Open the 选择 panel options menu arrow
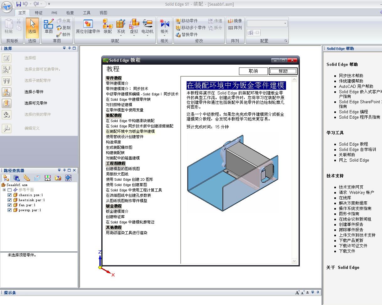 coord(64,48)
